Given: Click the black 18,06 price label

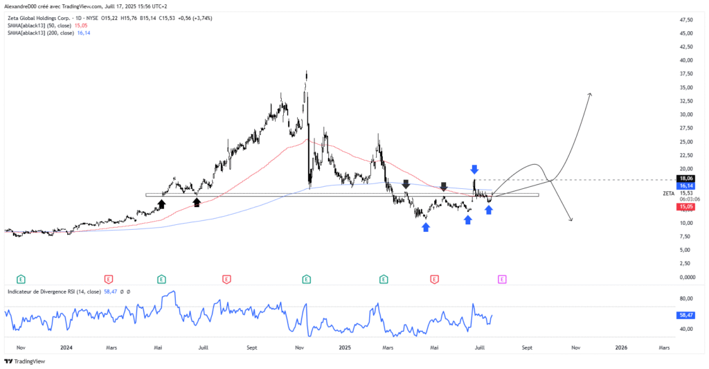Looking at the screenshot, I should click(686, 179).
